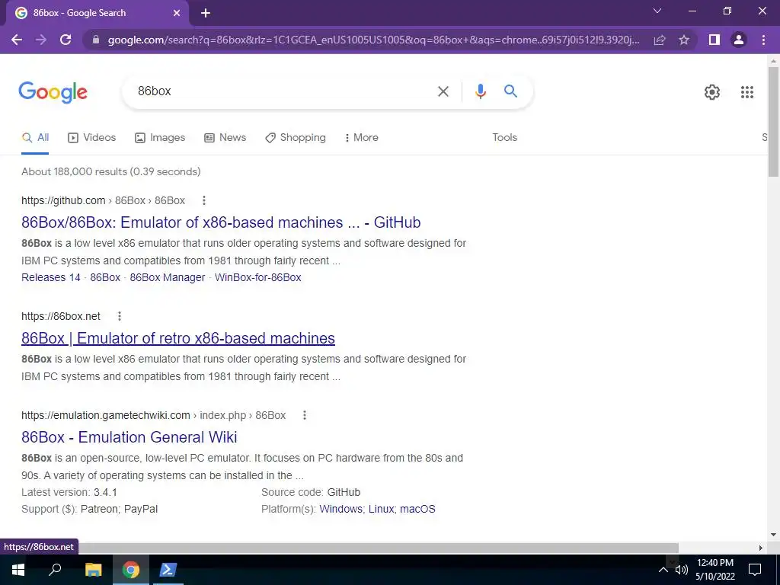Follow the Windows platform link

tap(340, 510)
